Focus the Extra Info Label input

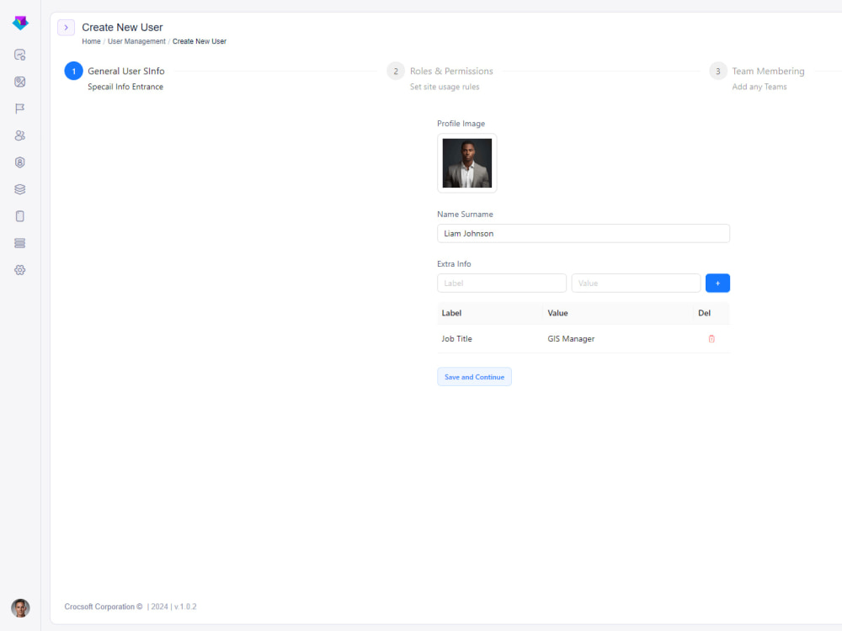point(502,283)
